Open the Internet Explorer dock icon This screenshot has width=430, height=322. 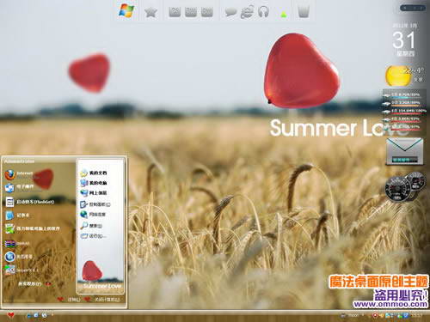(x=247, y=12)
